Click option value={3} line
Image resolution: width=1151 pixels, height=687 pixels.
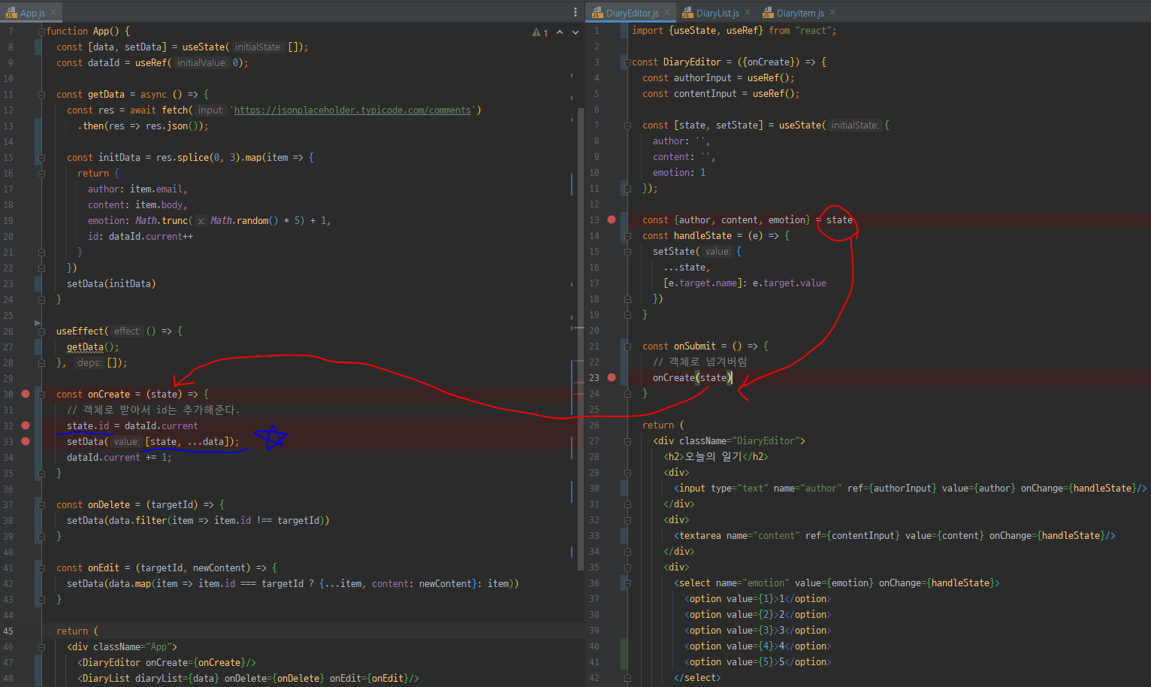pyautogui.click(x=757, y=630)
